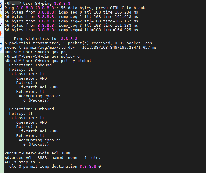Click the icmp_seq=4 ping reply line
Viewport: 206px width, 173px height.
[x=71, y=30]
